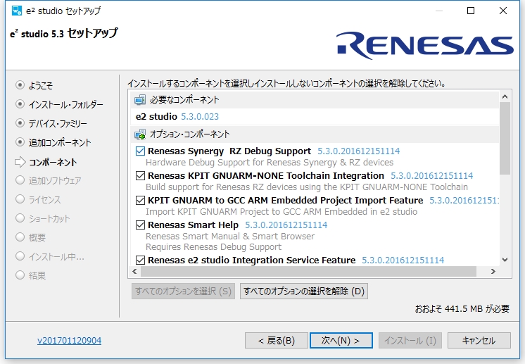The image size is (525, 364).
Task: Click the 概要 step radio button
Action: (x=20, y=237)
